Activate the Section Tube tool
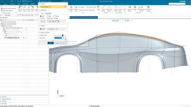191x107 pixels. 33,9
